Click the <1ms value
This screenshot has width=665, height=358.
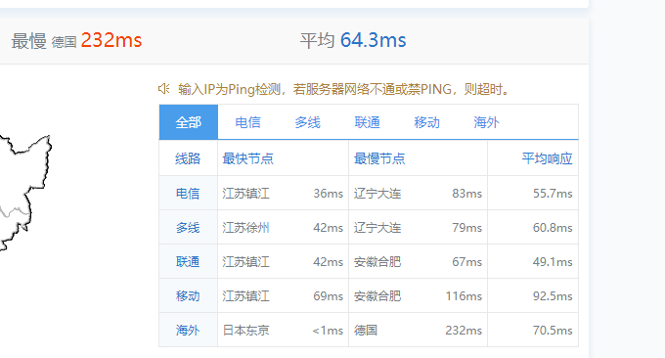(x=328, y=330)
